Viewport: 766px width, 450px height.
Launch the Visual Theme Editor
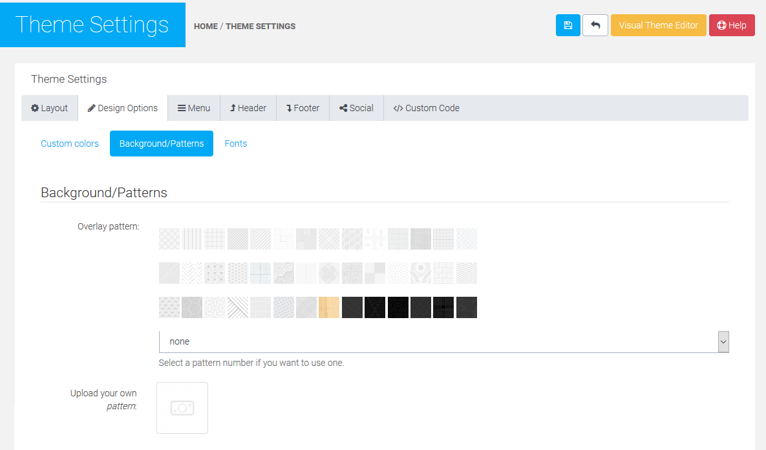click(658, 25)
